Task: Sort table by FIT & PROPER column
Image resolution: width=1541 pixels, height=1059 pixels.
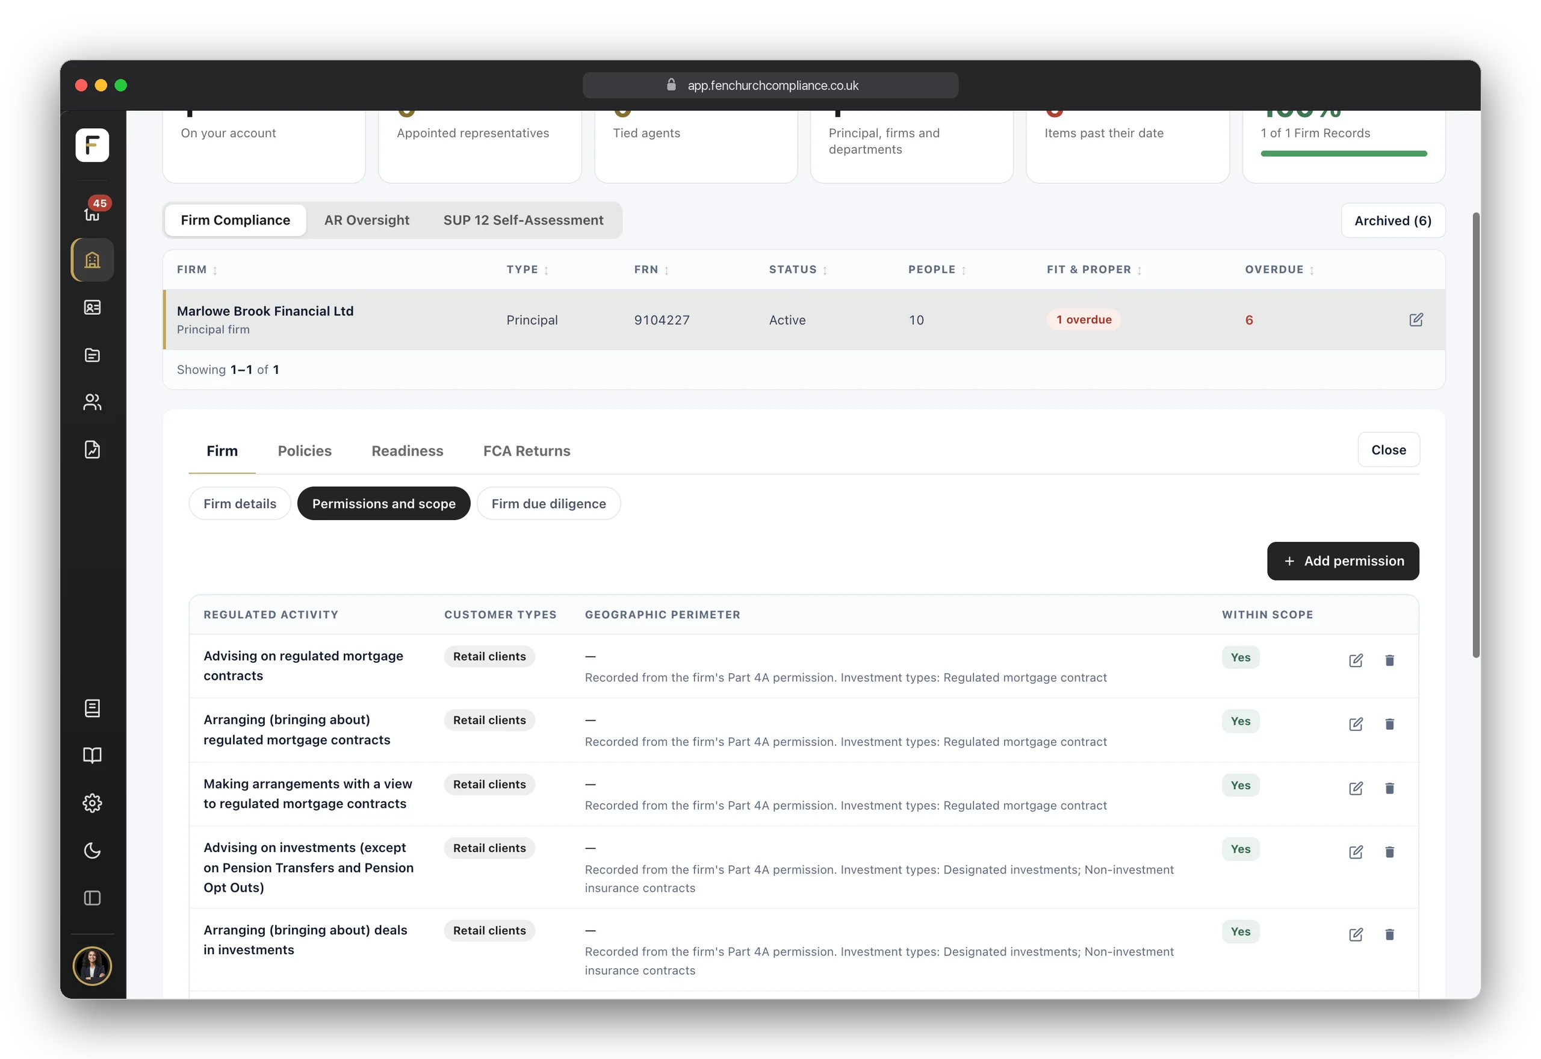Action: coord(1094,269)
